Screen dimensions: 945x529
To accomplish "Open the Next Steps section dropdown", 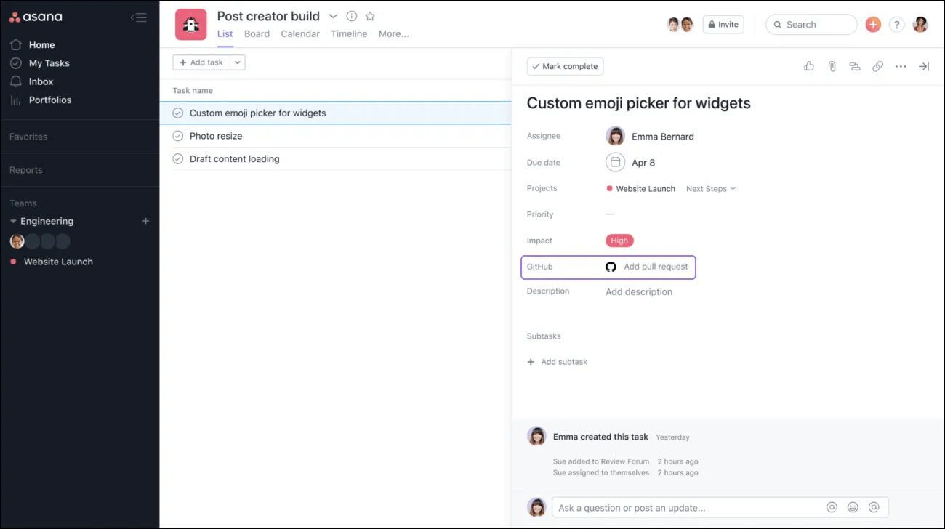I will click(x=710, y=188).
